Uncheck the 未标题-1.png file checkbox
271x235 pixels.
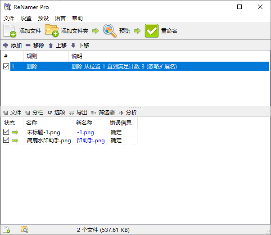point(6,132)
